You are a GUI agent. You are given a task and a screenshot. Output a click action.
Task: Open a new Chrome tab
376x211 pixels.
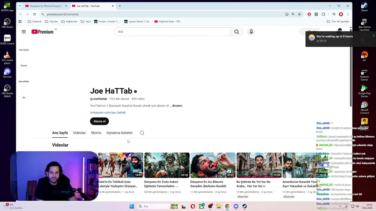pyautogui.click(x=120, y=6)
